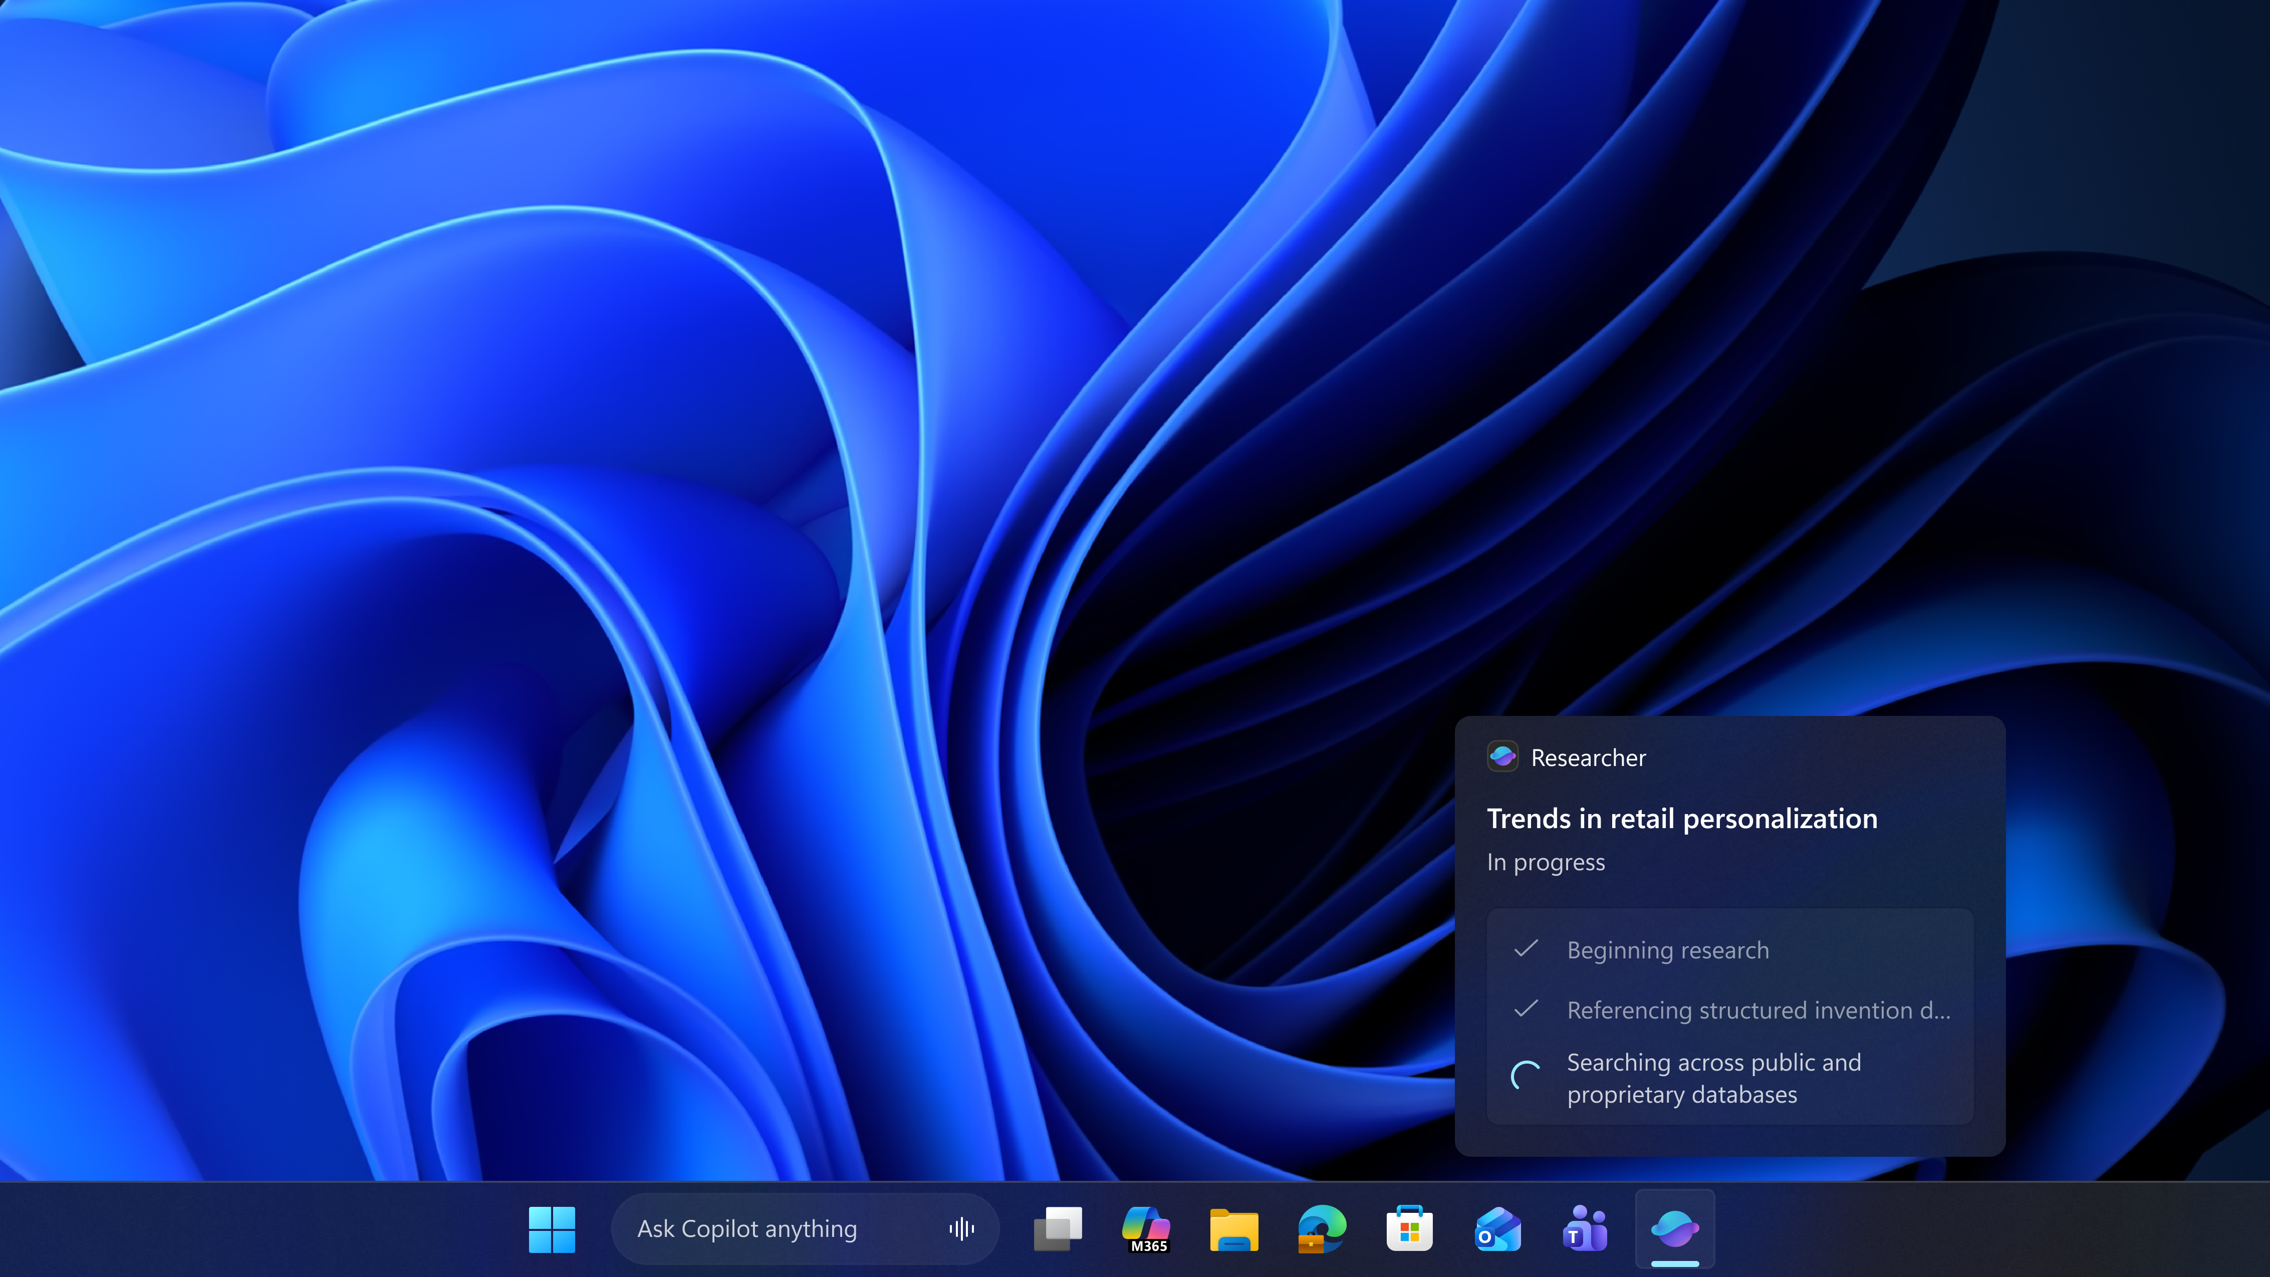
Task: Open the active Copilot app on the taskbar
Action: pyautogui.click(x=1673, y=1227)
